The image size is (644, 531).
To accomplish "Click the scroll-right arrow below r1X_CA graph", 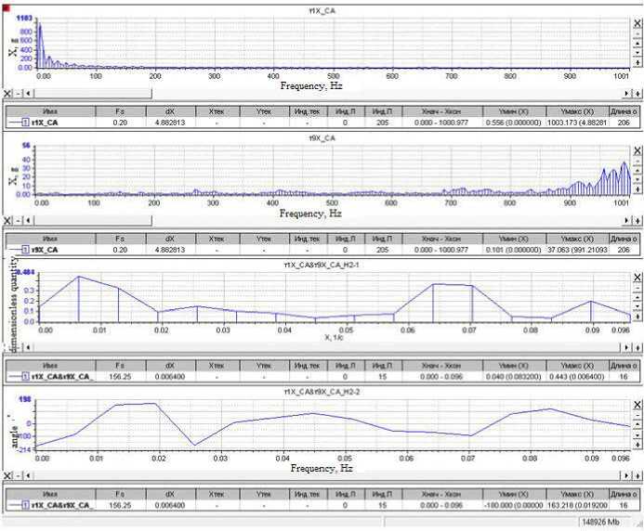I will pos(626,94).
